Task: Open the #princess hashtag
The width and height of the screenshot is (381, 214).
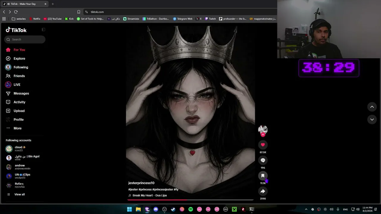Action: coord(145,189)
